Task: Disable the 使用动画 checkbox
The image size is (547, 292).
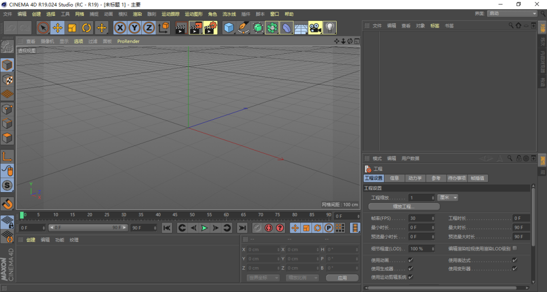Action: point(410,260)
